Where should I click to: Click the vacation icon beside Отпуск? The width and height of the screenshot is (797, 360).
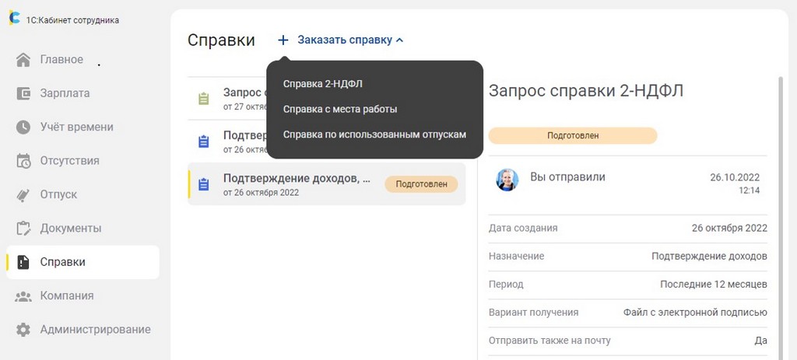point(23,194)
